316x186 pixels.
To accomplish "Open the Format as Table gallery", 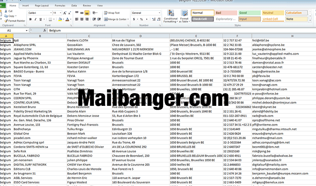I will coord(184,16).
